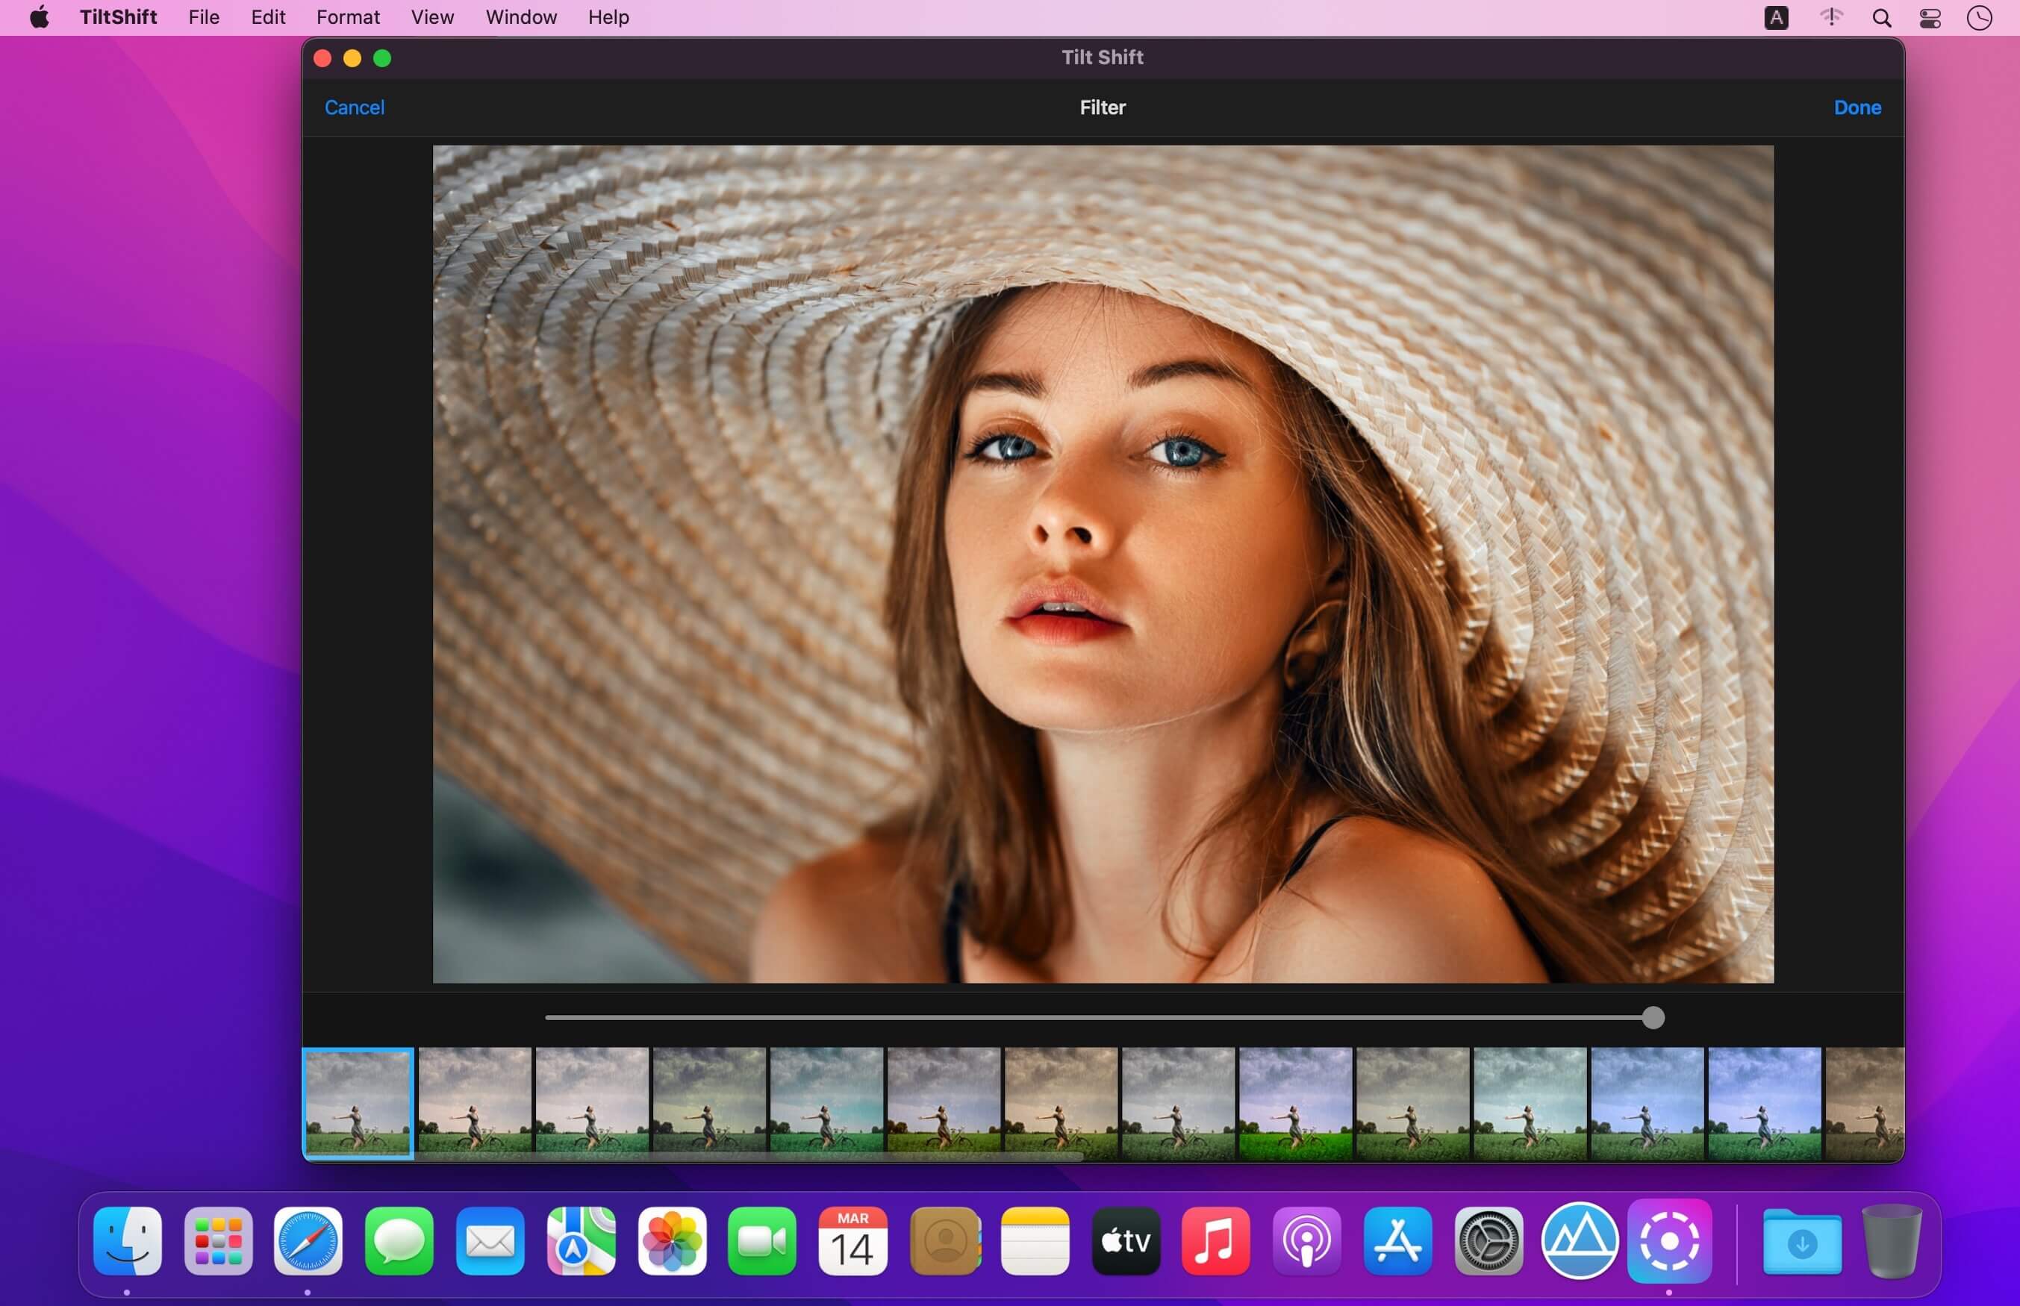Open Apple TV app in dock
The image size is (2020, 1306).
1125,1240
